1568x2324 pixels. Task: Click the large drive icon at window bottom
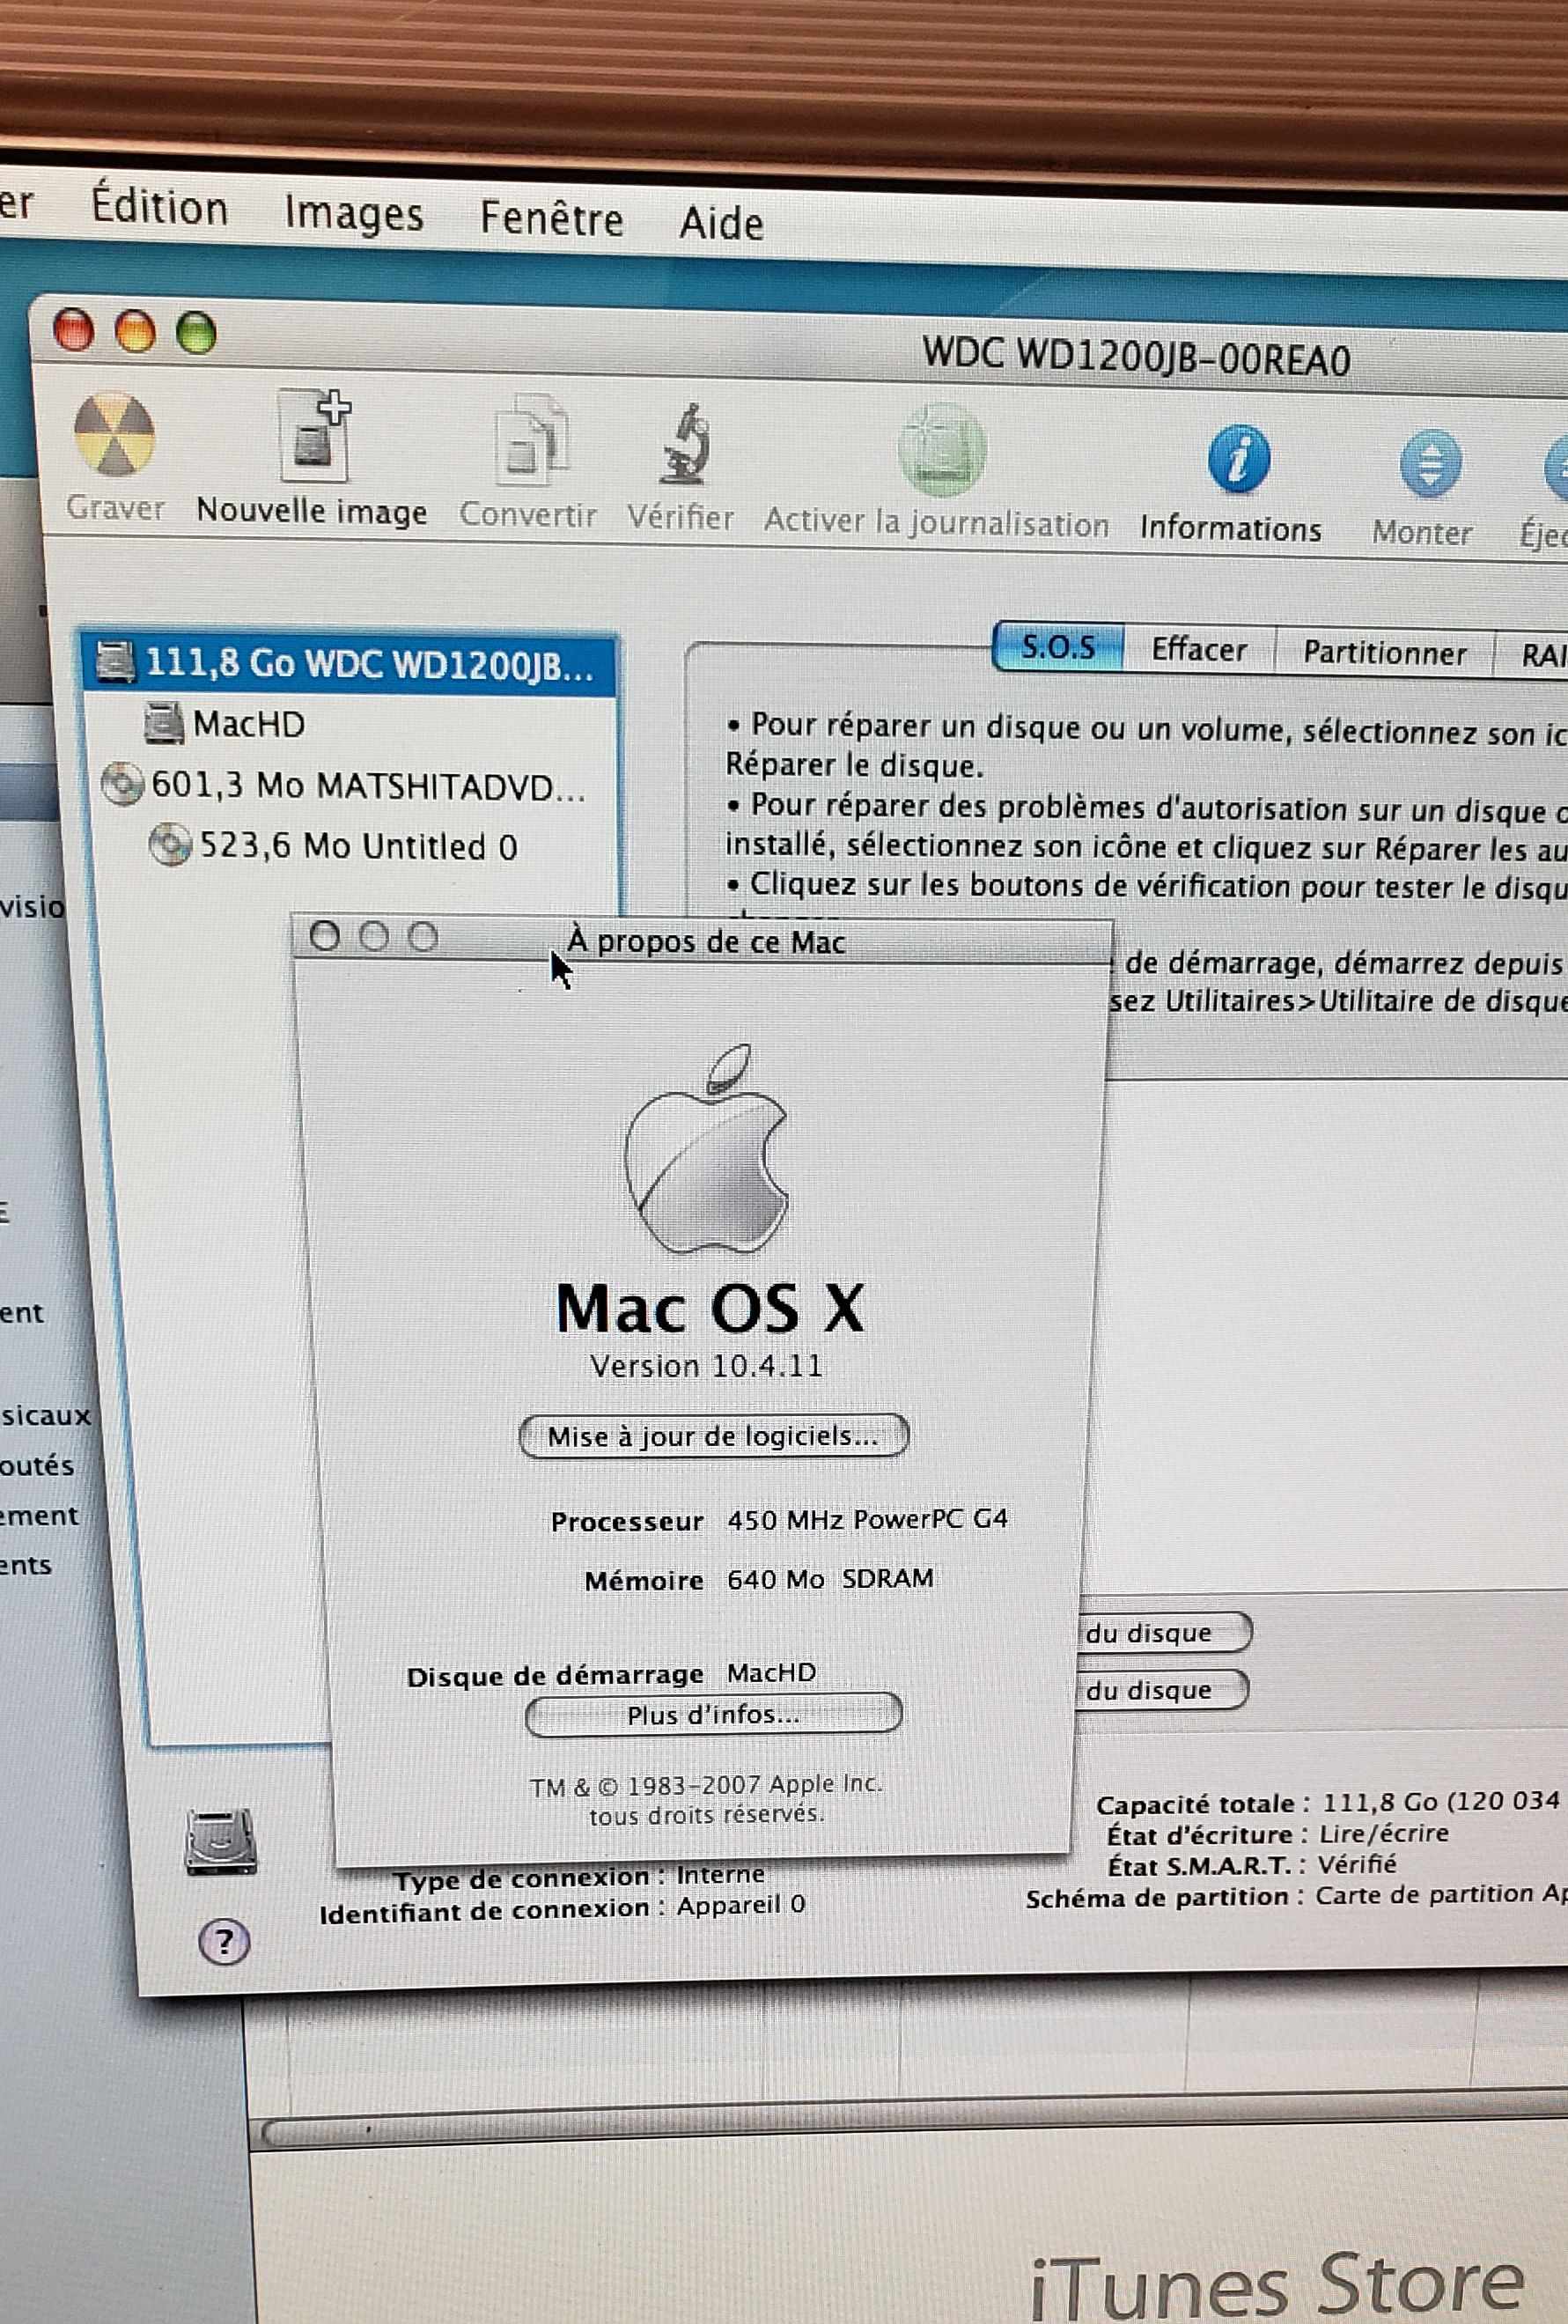(220, 1842)
